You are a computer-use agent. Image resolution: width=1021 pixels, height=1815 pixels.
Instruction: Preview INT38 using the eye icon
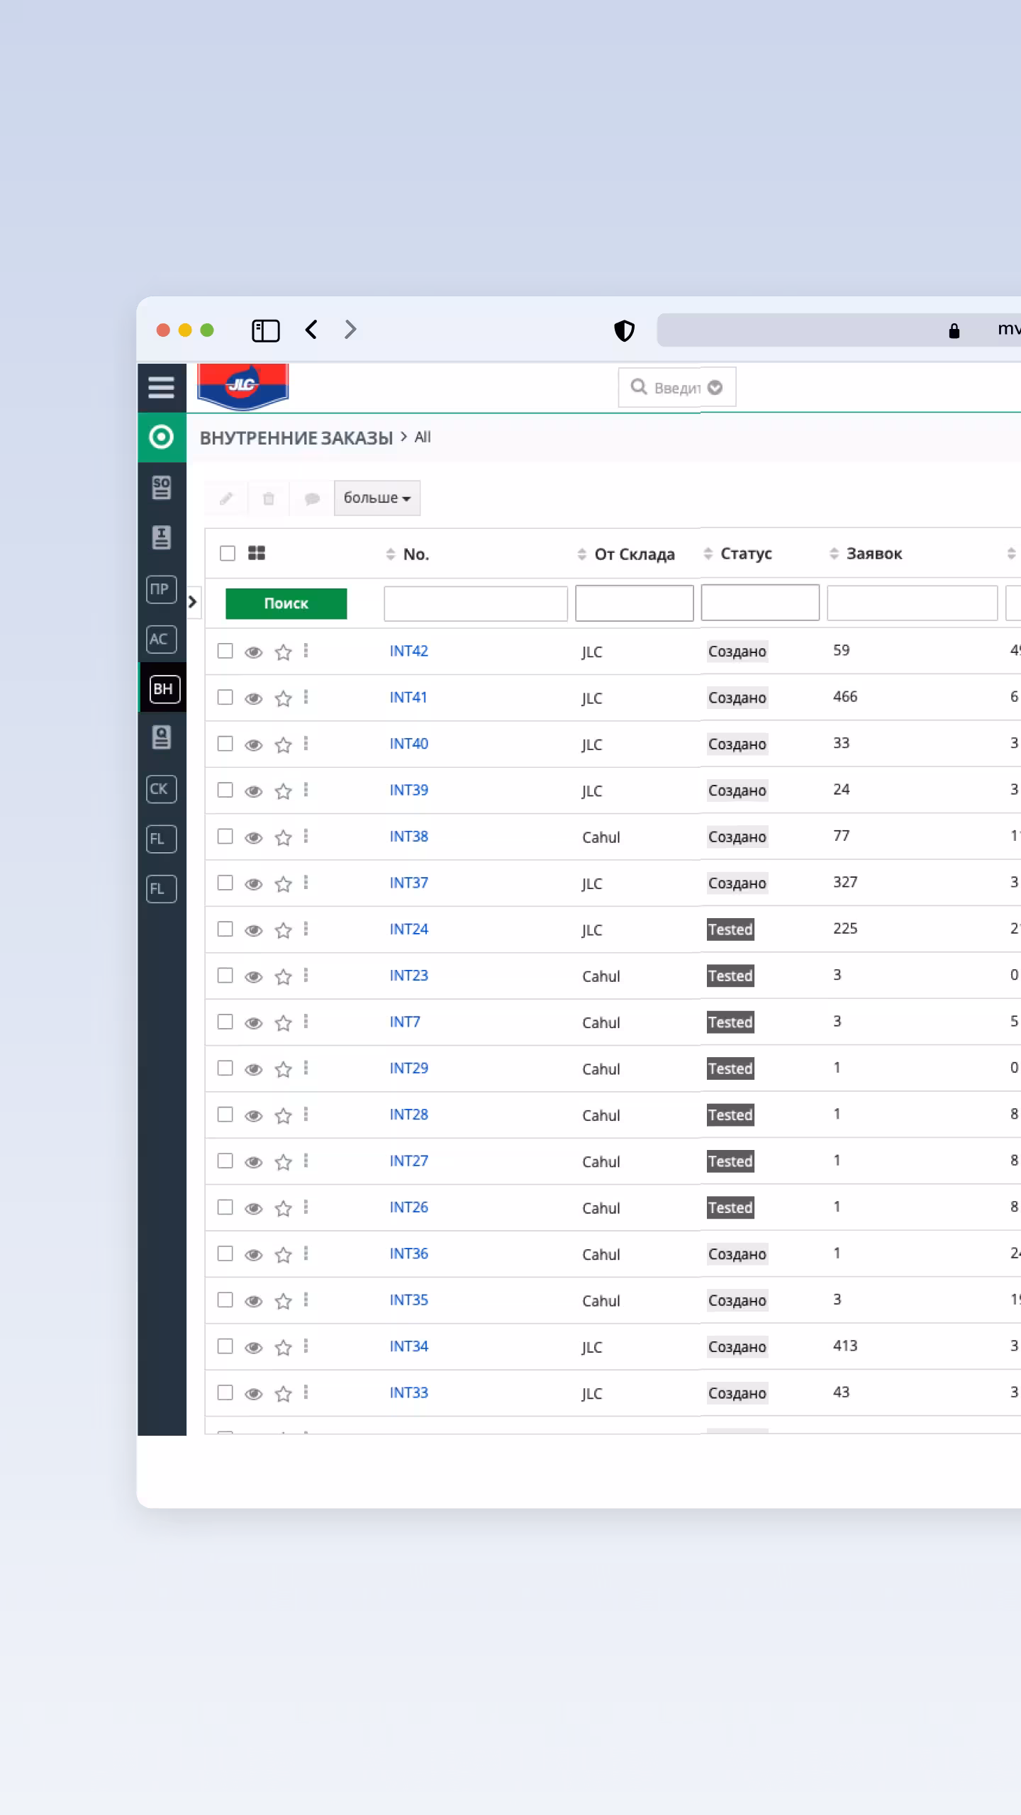tap(253, 837)
